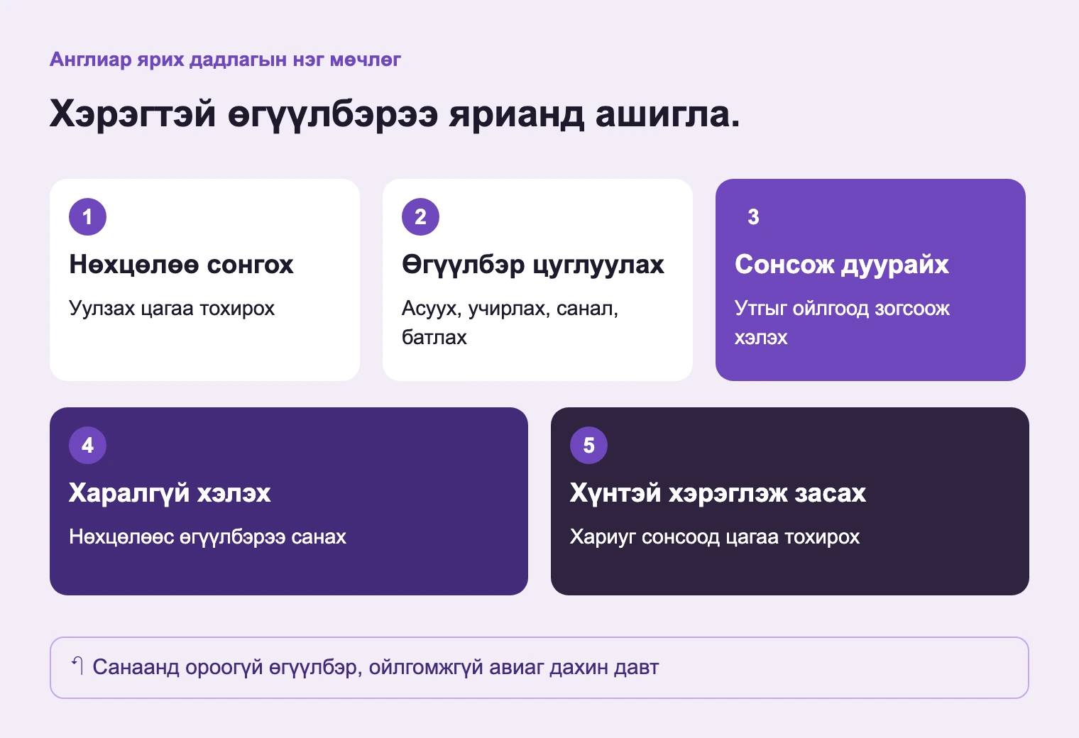Viewport: 1079px width, 738px height.
Task: Select the heading 'Хэрэгтэй өгүүлбэрээ ярианд ашигла.'
Action: 395,114
